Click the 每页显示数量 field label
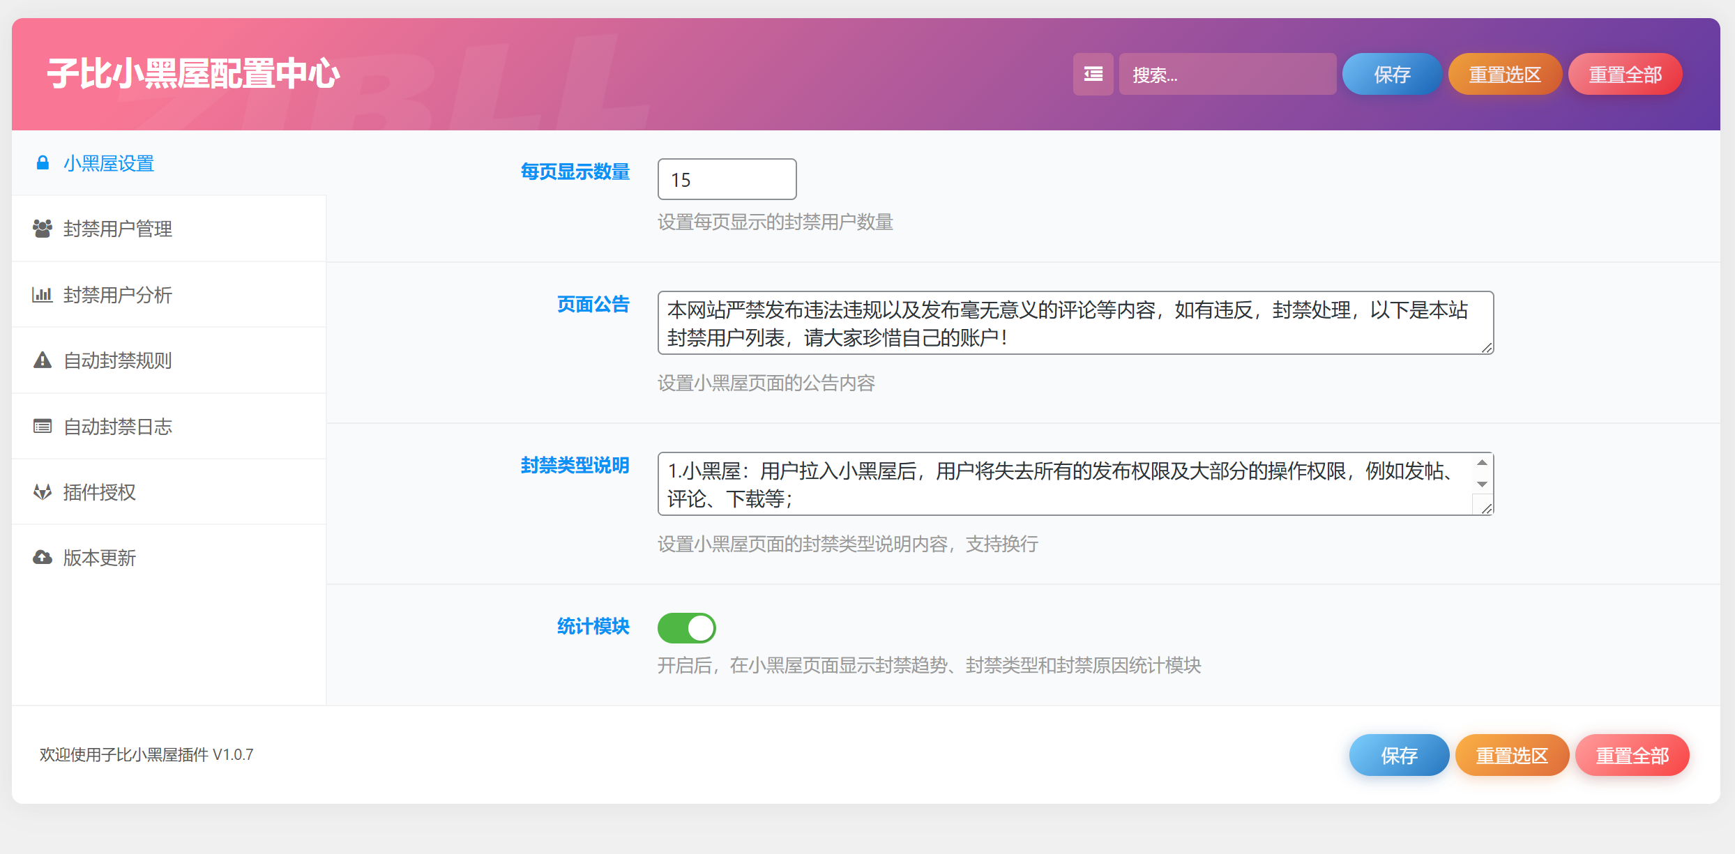The width and height of the screenshot is (1735, 854). pyautogui.click(x=575, y=171)
